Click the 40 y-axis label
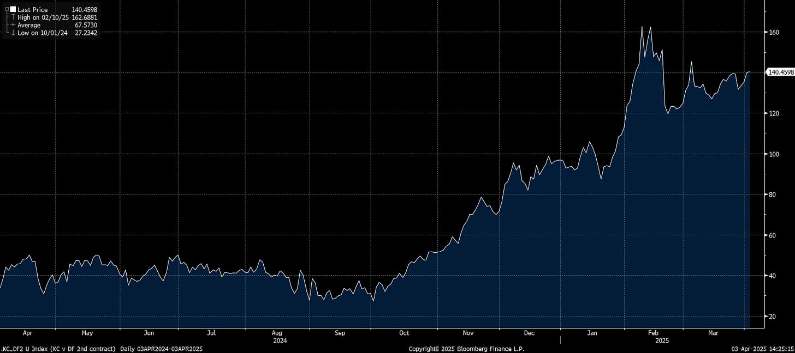Viewport: 795px width, 353px height. pos(773,276)
